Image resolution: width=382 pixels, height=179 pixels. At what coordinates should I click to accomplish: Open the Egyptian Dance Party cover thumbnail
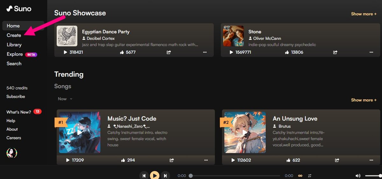point(67,36)
